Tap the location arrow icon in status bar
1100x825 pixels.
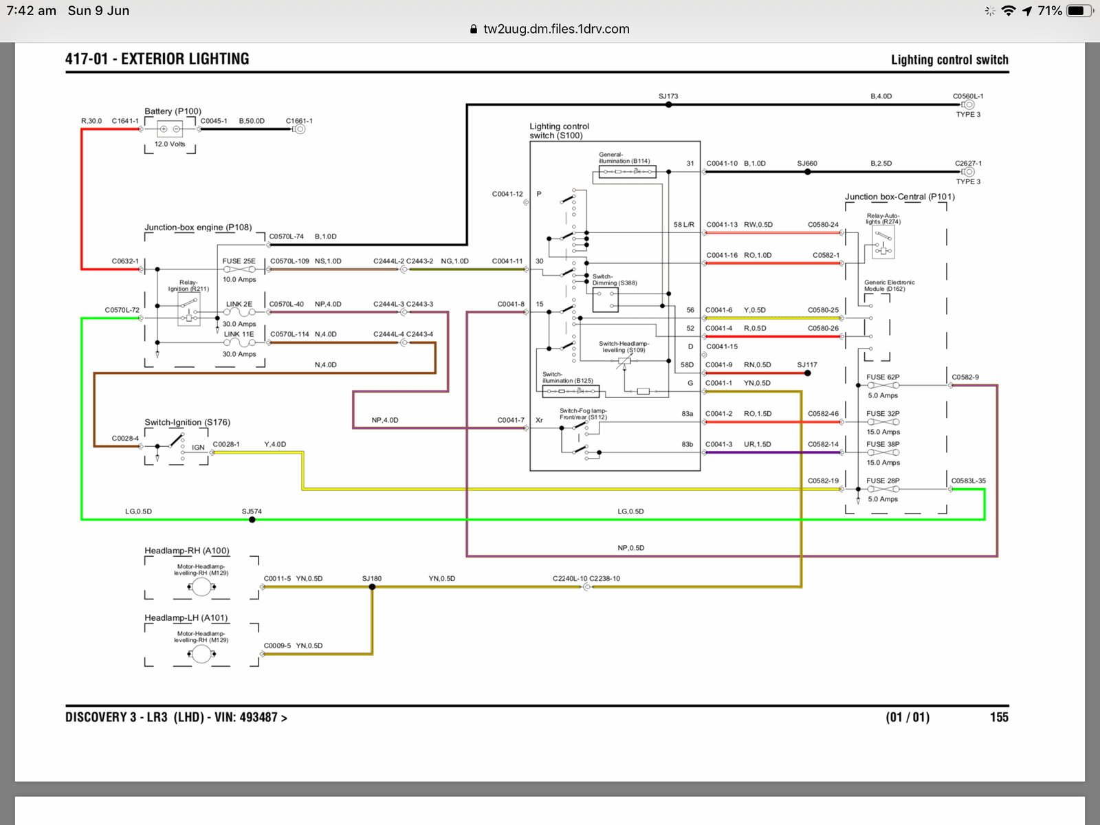tap(1027, 10)
